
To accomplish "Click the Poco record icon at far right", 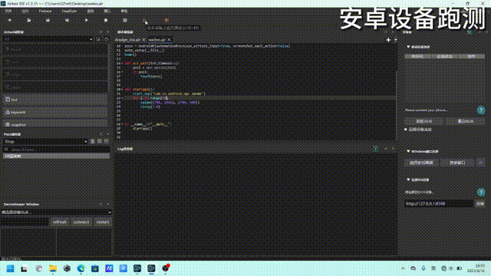I will 106,141.
